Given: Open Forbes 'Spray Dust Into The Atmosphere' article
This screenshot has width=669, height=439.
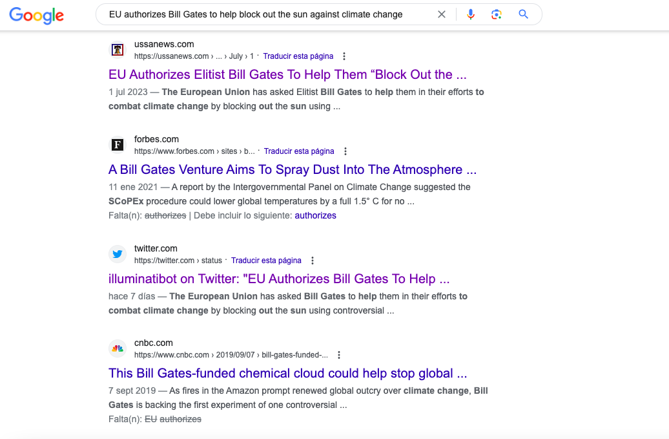Looking at the screenshot, I should (293, 169).
